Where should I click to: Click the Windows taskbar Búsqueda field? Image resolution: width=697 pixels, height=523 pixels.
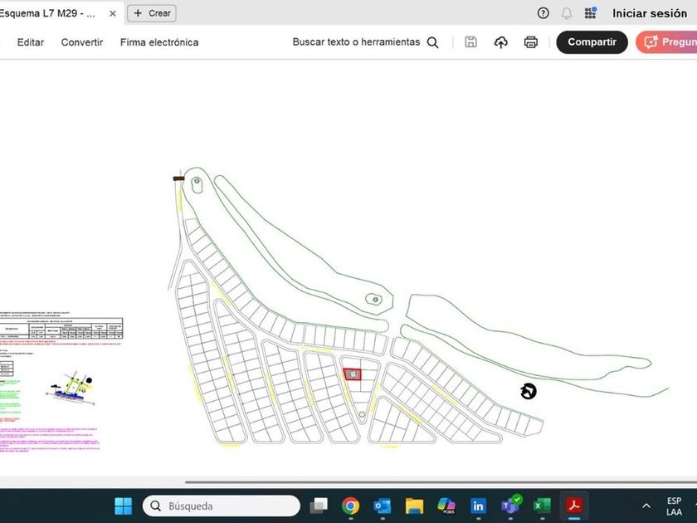pyautogui.click(x=221, y=506)
